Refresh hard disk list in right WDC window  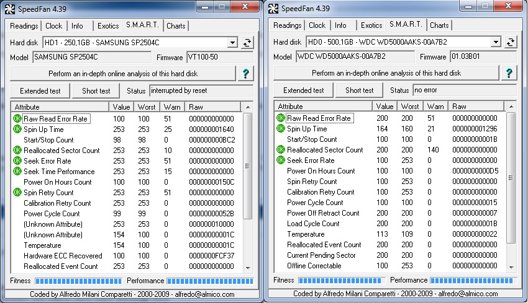[511, 42]
